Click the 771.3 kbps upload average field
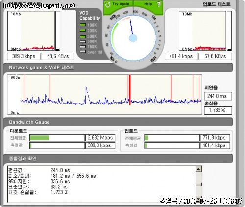This screenshot has height=207, width=245. [x=215, y=138]
